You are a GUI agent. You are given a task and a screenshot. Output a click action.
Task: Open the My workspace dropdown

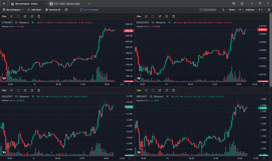tap(13, 10)
